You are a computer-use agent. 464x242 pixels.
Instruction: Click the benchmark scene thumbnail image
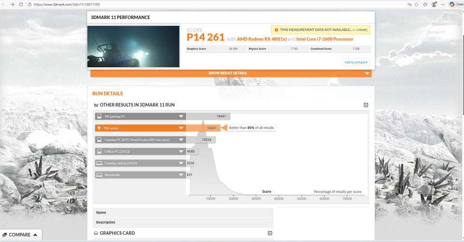(133, 46)
